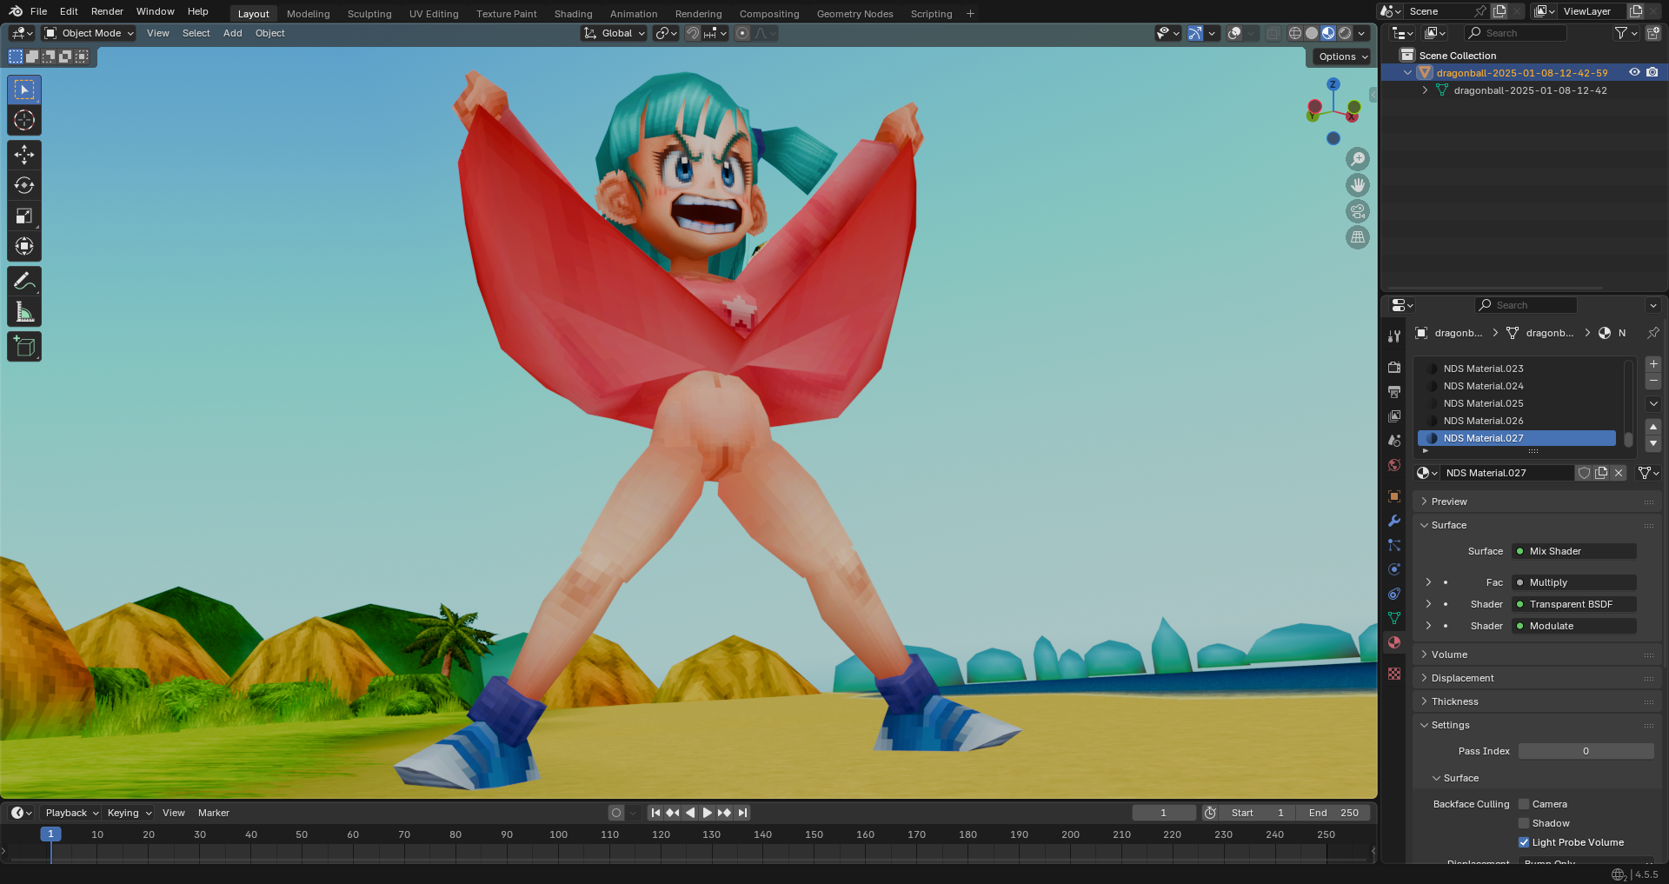Open the Output properties tab

pos(1394,392)
